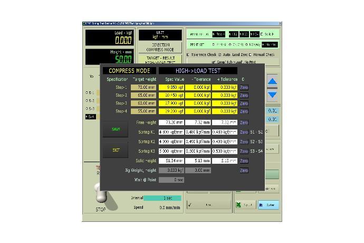Click the green SAVE button
Image resolution: width=364 pixels, height=243 pixels.
[116, 129]
